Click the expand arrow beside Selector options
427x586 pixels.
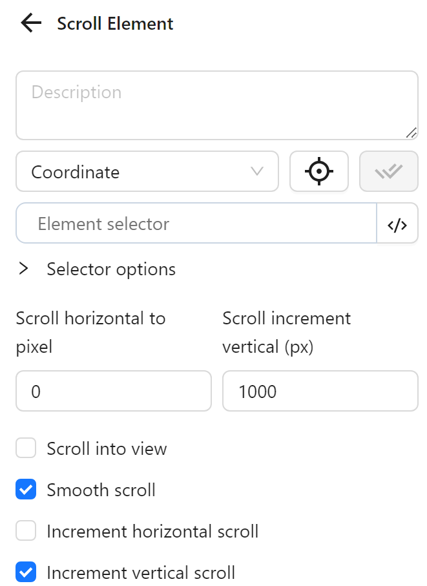point(25,269)
